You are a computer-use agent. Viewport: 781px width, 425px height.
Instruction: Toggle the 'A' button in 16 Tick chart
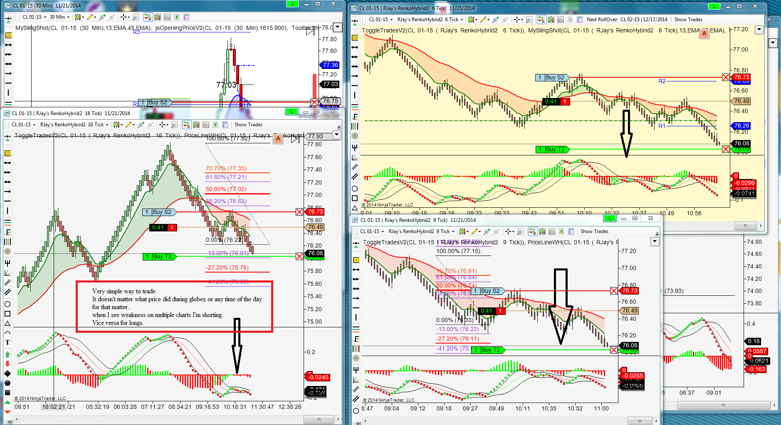pyautogui.click(x=278, y=139)
